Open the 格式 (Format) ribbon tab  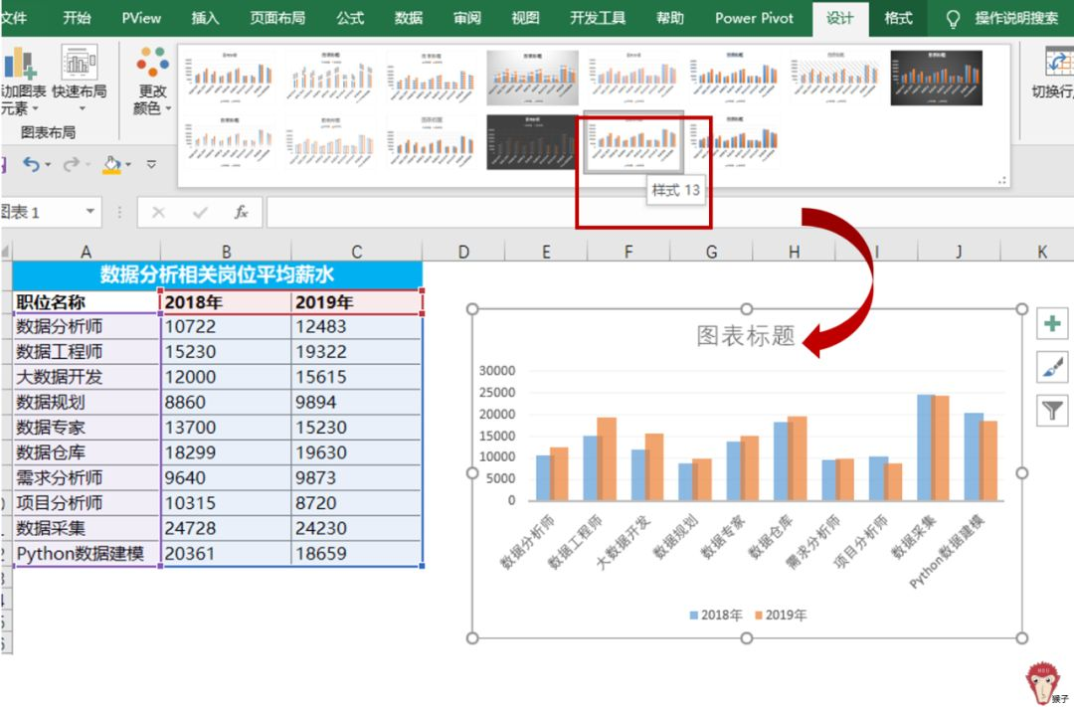tap(898, 18)
